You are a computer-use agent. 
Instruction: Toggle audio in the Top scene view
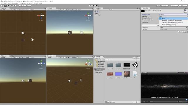point(20,10)
